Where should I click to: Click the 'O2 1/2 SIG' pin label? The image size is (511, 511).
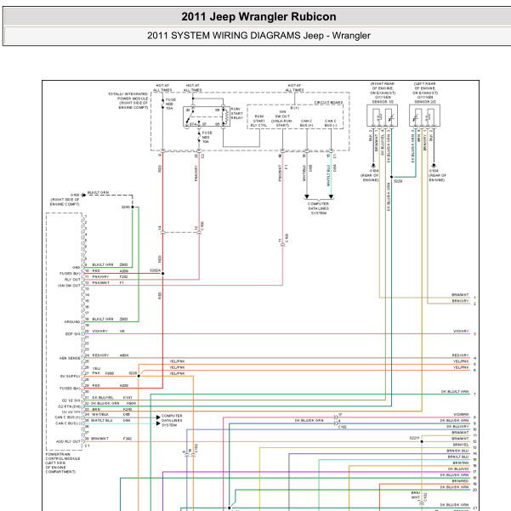71,400
